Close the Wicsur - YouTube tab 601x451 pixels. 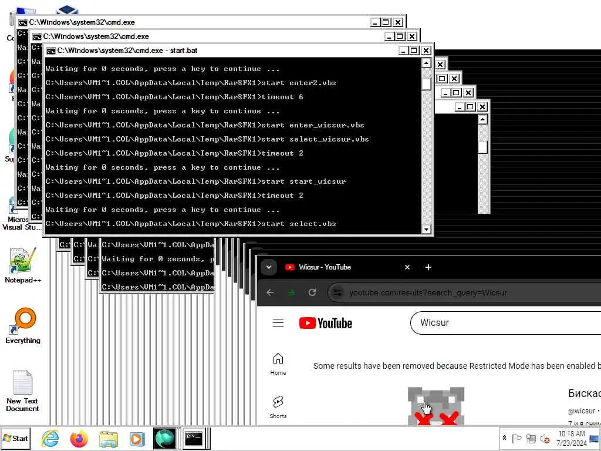[407, 267]
